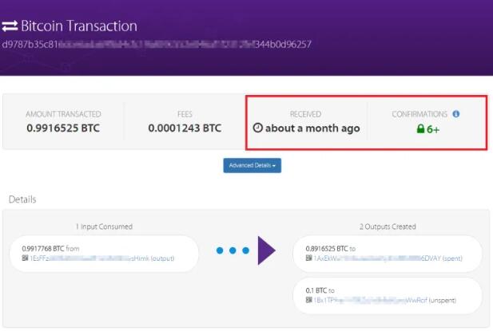Screen dimensions: 493x331
Task: Click the CONFIRMATIONS label
Action: (419, 114)
